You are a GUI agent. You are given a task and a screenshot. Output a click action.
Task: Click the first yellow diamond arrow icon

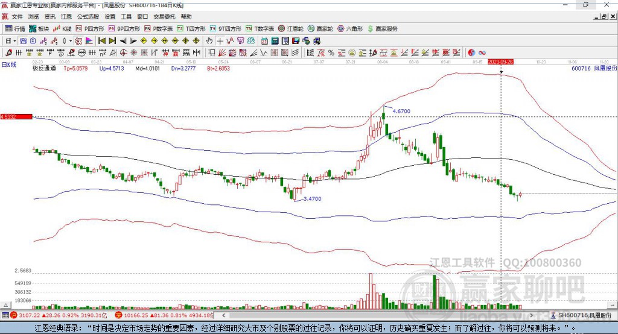[144, 41]
